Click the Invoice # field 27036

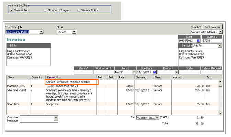click(x=212, y=41)
